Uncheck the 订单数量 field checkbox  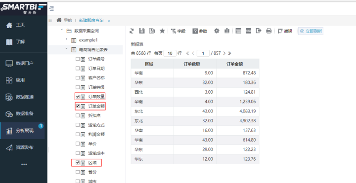(78, 97)
